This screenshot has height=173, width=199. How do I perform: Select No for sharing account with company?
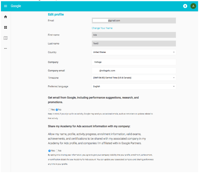[x=57, y=151]
